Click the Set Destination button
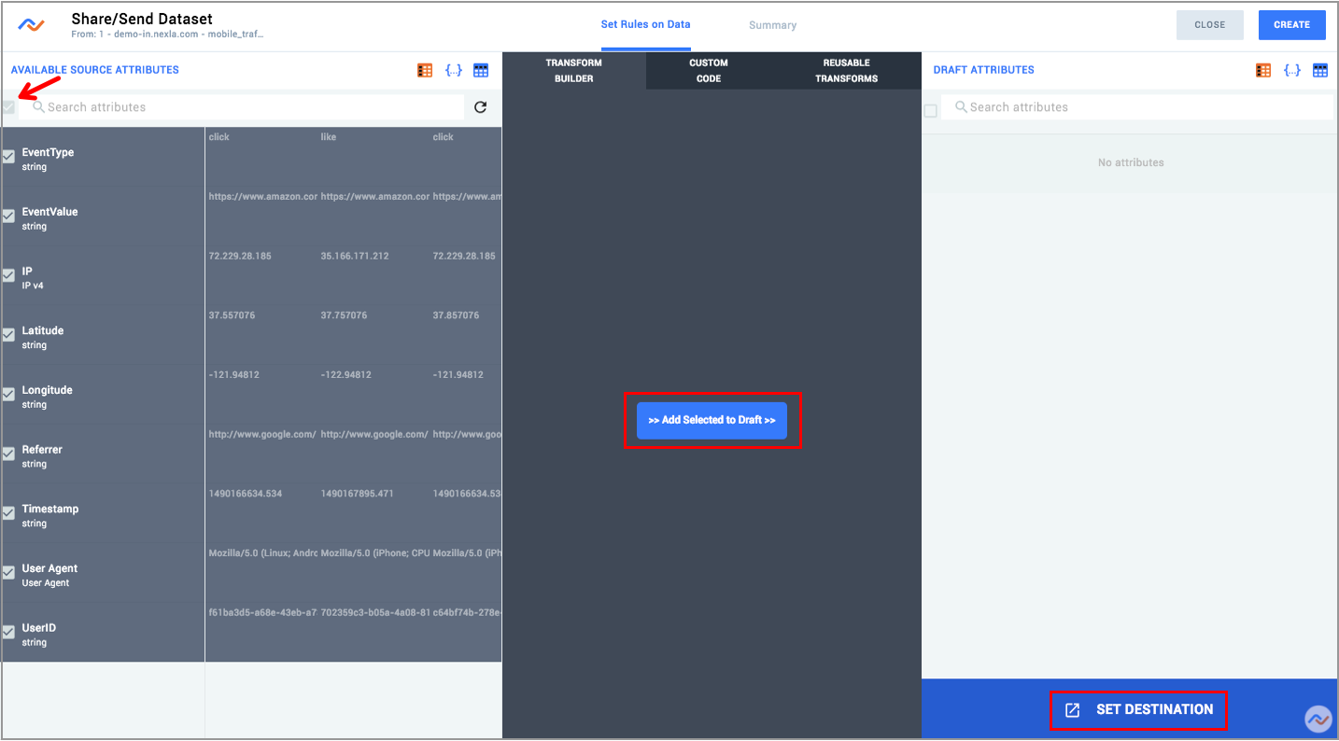Screen dimensions: 1339x741 tap(1138, 710)
